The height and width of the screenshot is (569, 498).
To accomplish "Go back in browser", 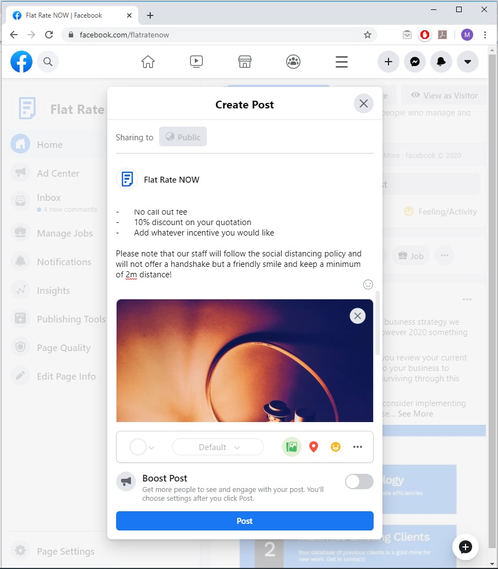I will 14,35.
